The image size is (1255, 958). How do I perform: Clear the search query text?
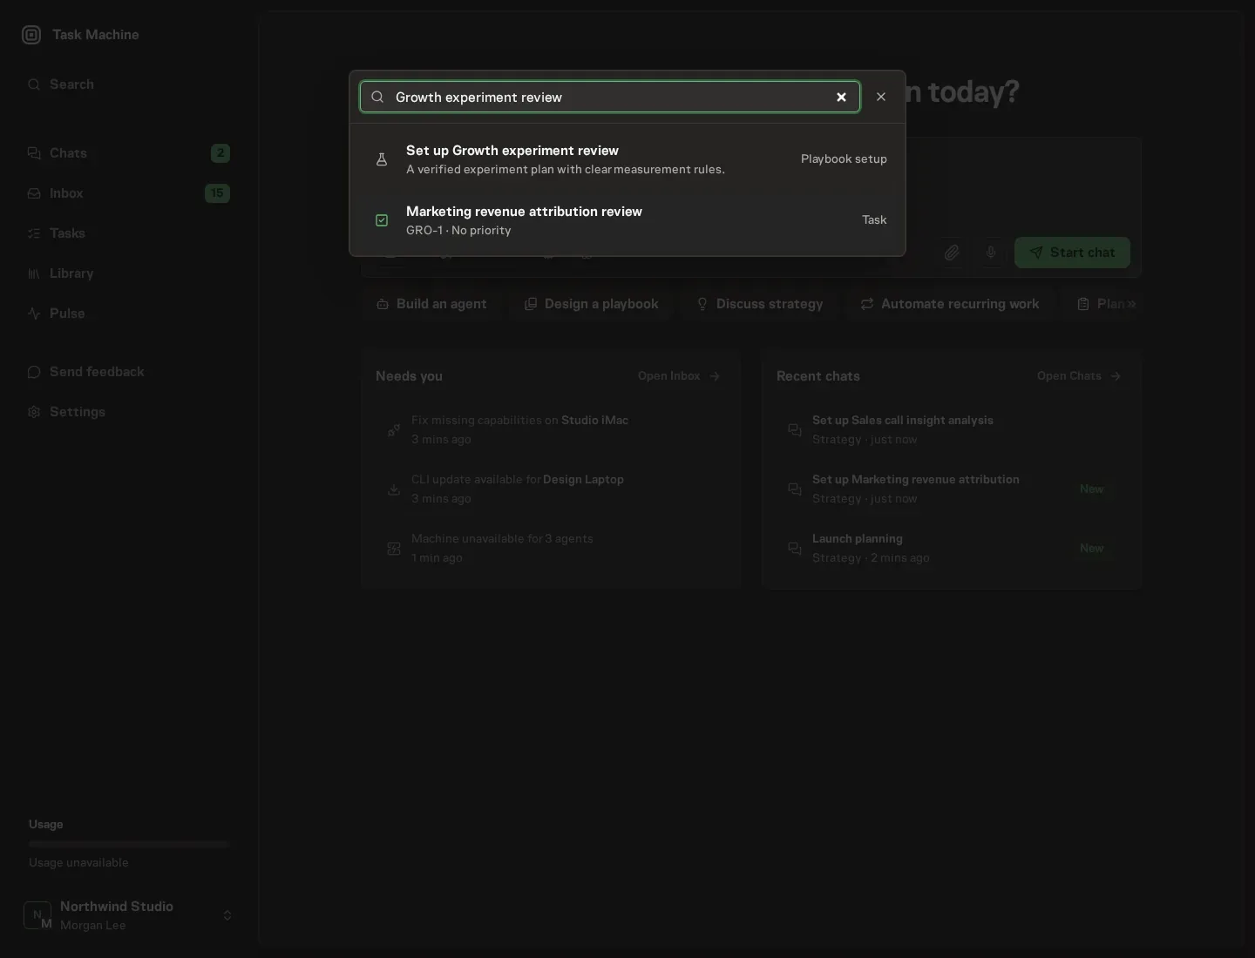(x=841, y=97)
